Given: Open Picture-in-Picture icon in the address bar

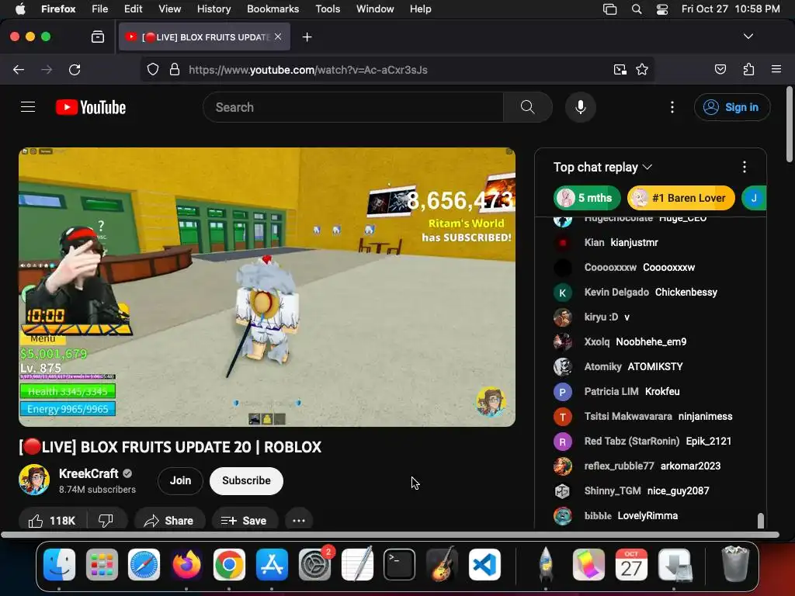Looking at the screenshot, I should coord(620,69).
